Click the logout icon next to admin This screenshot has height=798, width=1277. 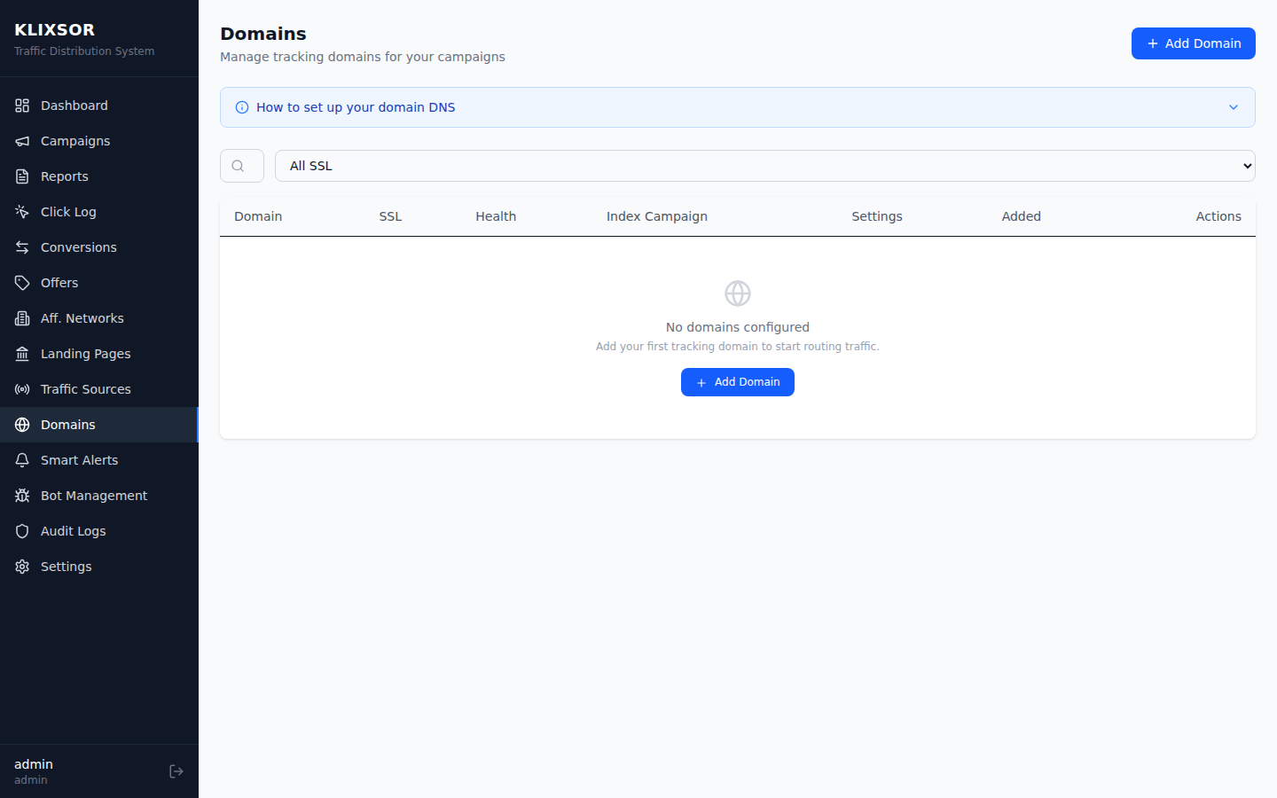point(176,771)
